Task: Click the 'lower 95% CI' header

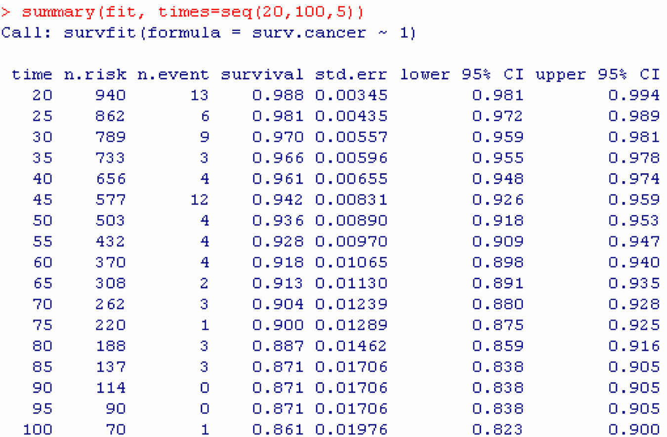Action: pyautogui.click(x=461, y=75)
